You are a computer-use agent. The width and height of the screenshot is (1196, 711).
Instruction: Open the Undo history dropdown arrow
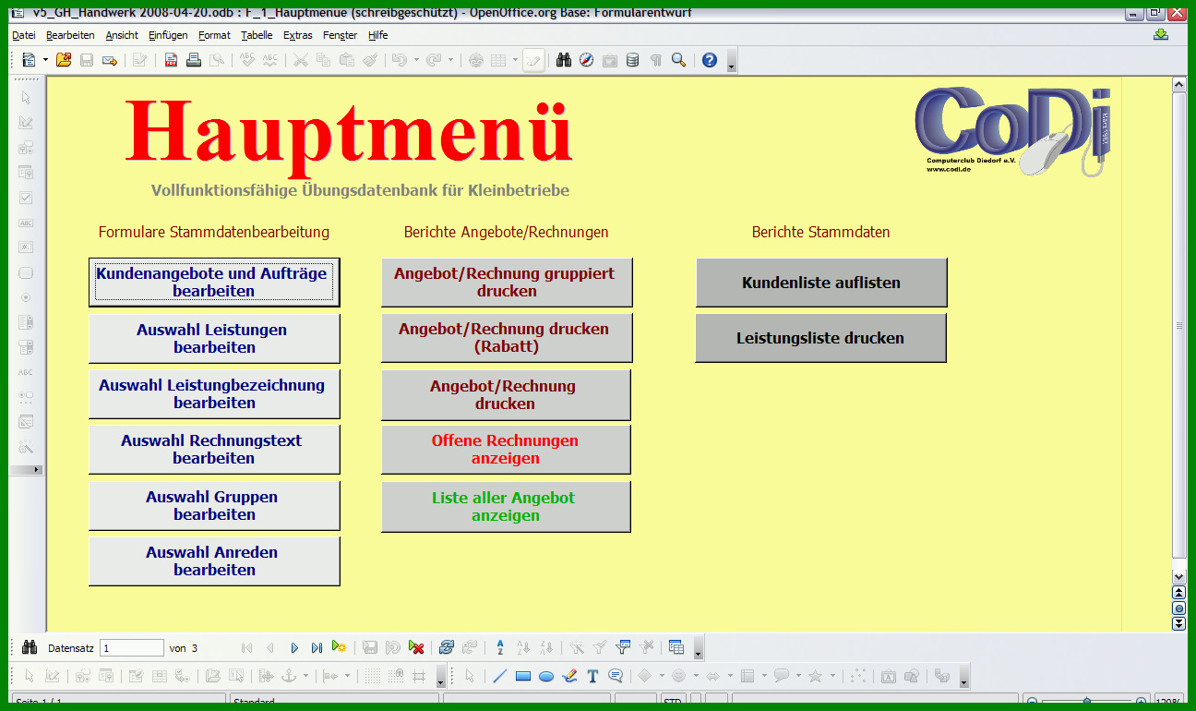point(416,60)
